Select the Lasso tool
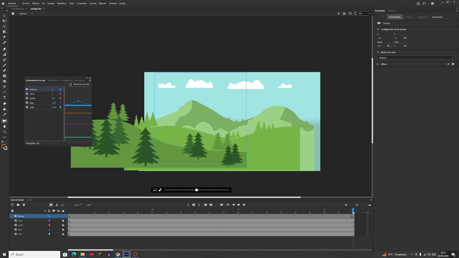Screen dimensions: 459x258 pos(4,26)
